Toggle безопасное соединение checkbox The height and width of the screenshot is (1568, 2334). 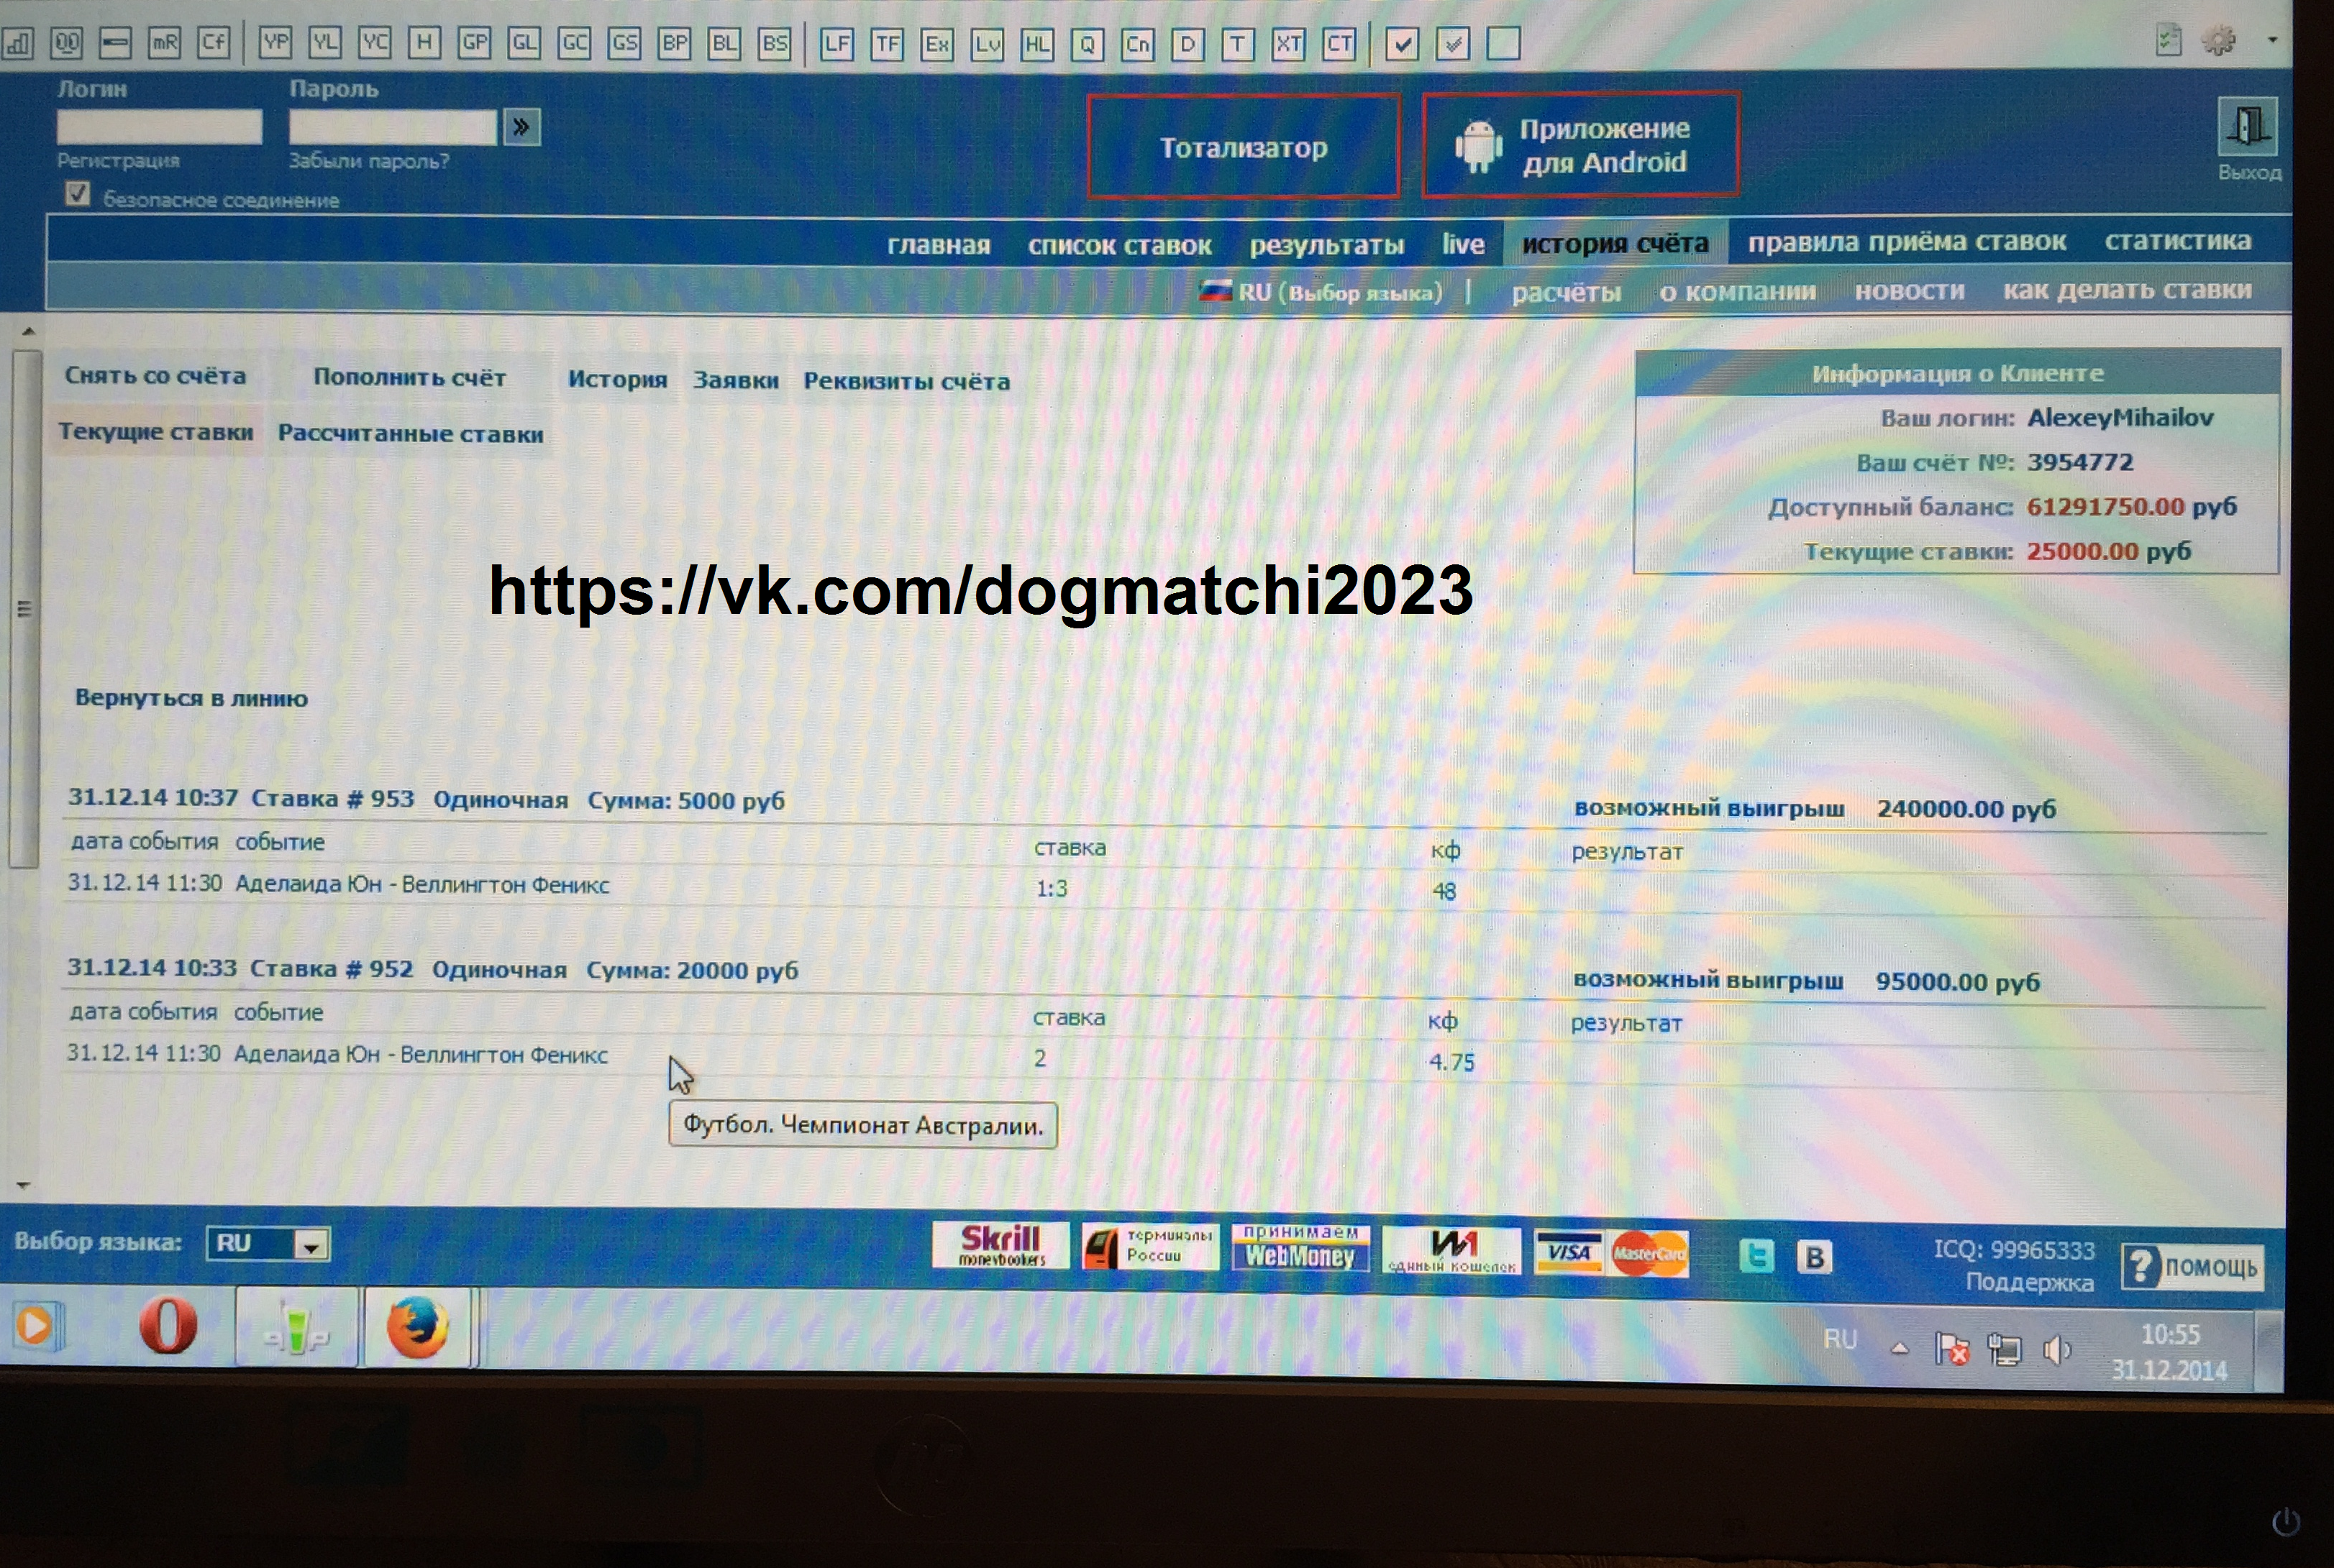[x=78, y=194]
